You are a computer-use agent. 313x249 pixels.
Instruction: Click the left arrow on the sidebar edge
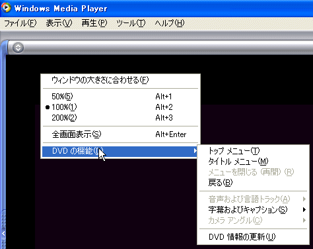click(3, 233)
